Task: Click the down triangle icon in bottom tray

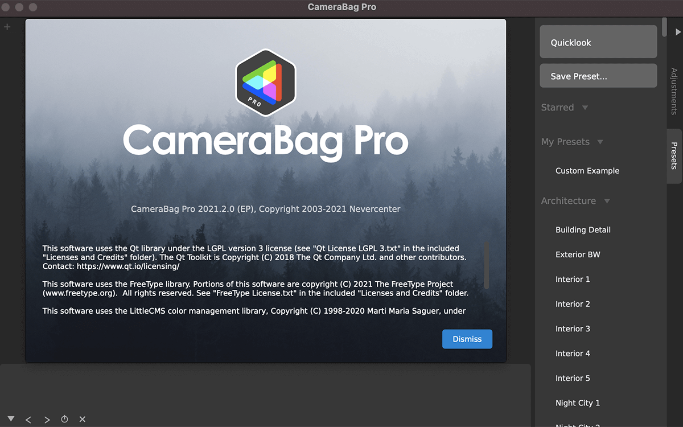Action: click(x=11, y=419)
